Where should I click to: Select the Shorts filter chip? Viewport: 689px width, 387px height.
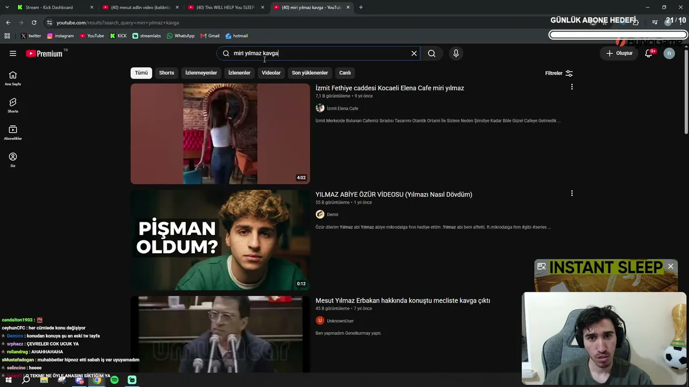pyautogui.click(x=166, y=73)
